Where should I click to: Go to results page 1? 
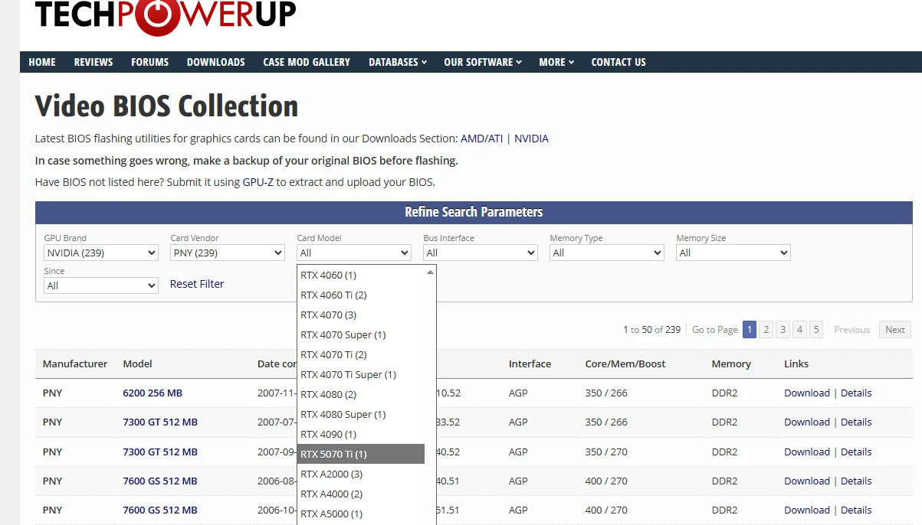pos(749,330)
